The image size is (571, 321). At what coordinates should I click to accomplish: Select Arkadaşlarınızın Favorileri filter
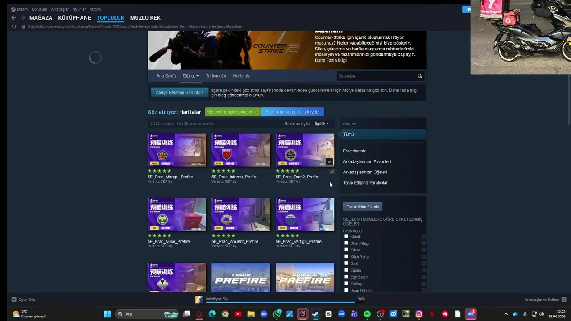click(x=367, y=161)
